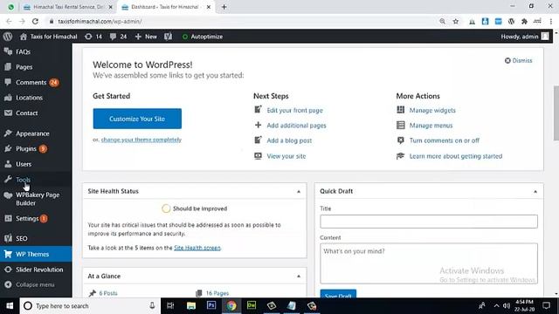The width and height of the screenshot is (559, 314).
Task: Open the Chrome extensions puzzle icon
Action: 524,21
